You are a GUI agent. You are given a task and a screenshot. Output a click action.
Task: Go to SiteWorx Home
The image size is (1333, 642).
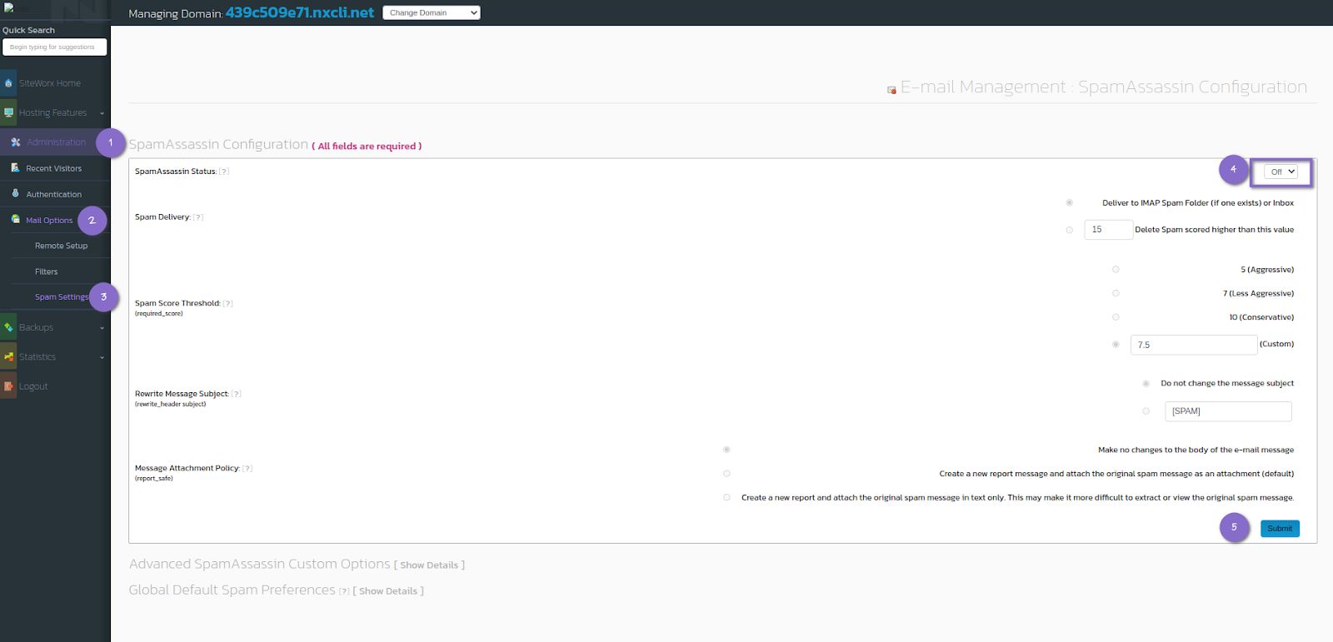[50, 83]
